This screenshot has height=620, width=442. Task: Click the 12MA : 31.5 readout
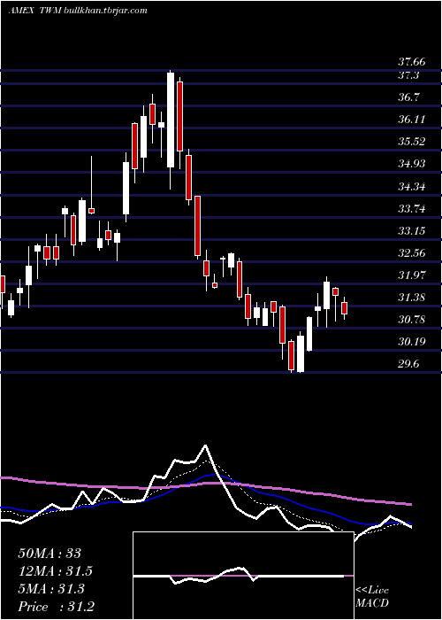click(x=56, y=571)
